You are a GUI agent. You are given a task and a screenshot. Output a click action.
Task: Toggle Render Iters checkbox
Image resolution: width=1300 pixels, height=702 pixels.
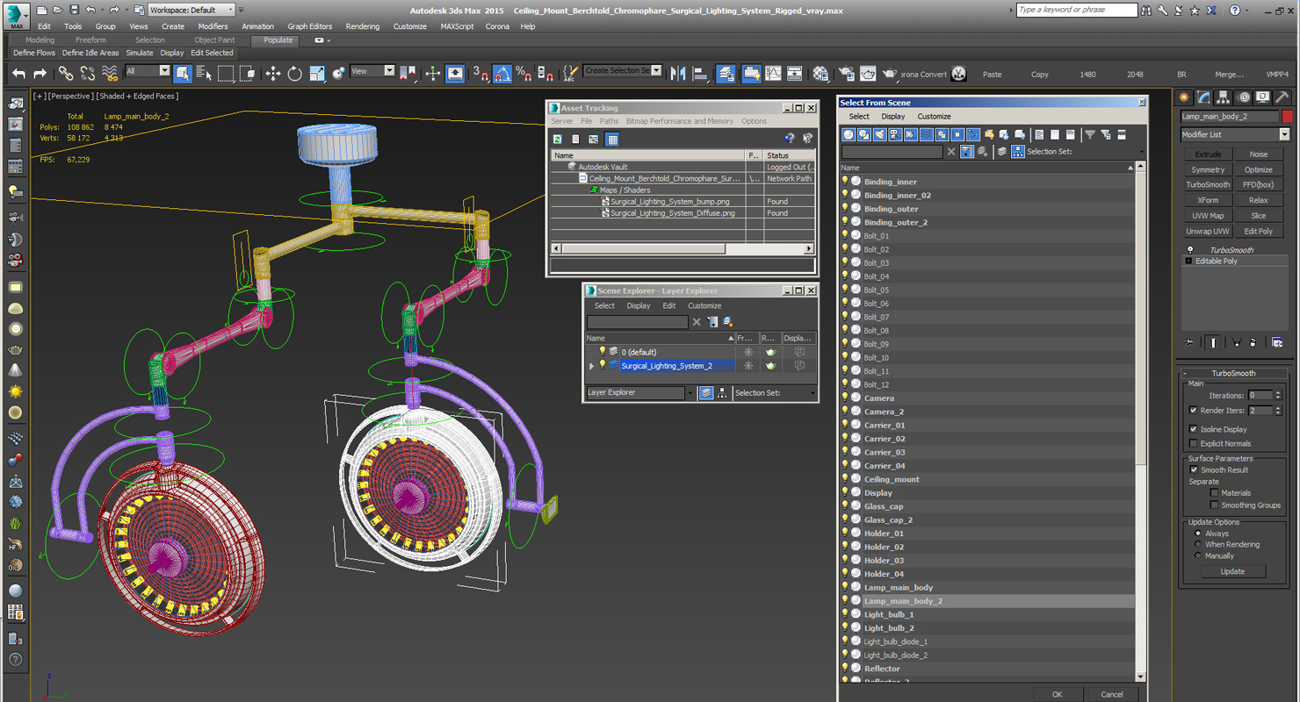(1193, 410)
